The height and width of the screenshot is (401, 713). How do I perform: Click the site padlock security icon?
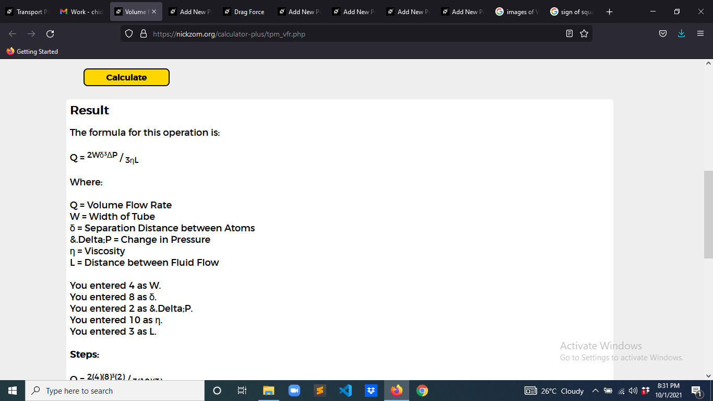144,34
